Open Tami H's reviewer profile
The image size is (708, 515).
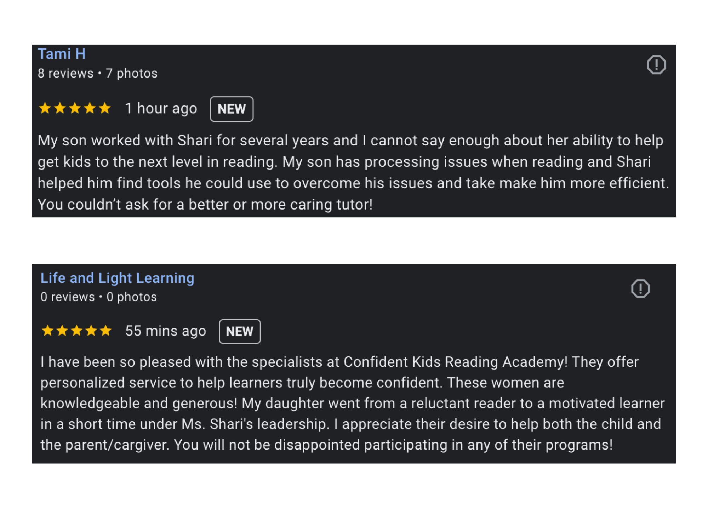tap(62, 54)
